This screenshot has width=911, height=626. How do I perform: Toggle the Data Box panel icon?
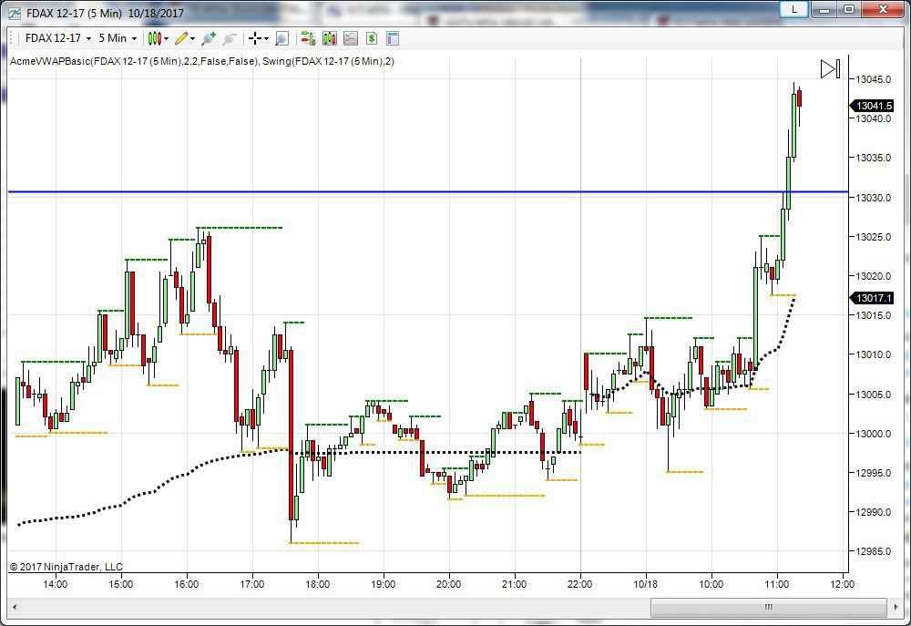pos(393,38)
